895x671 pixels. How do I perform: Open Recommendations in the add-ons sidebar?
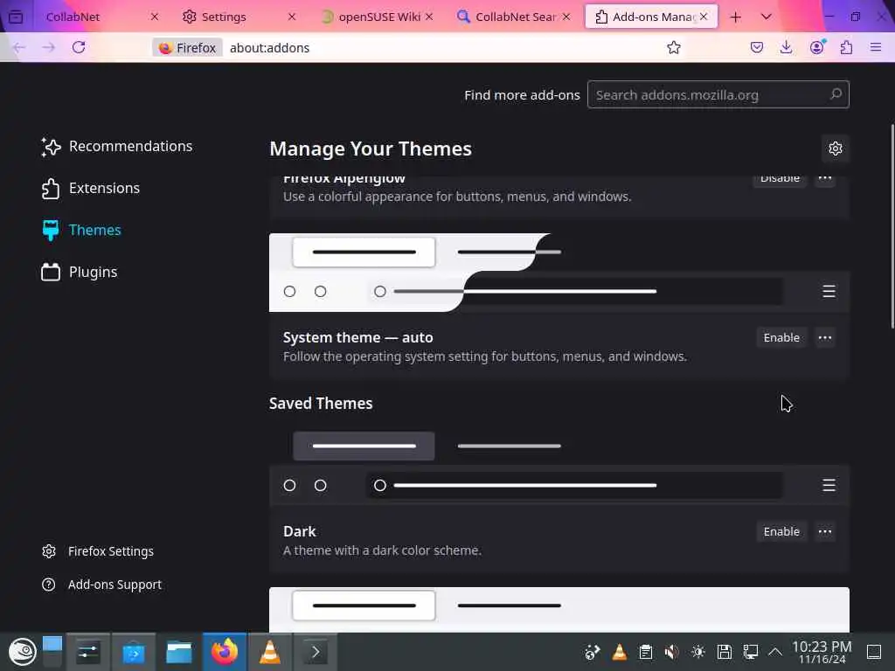tap(116, 147)
